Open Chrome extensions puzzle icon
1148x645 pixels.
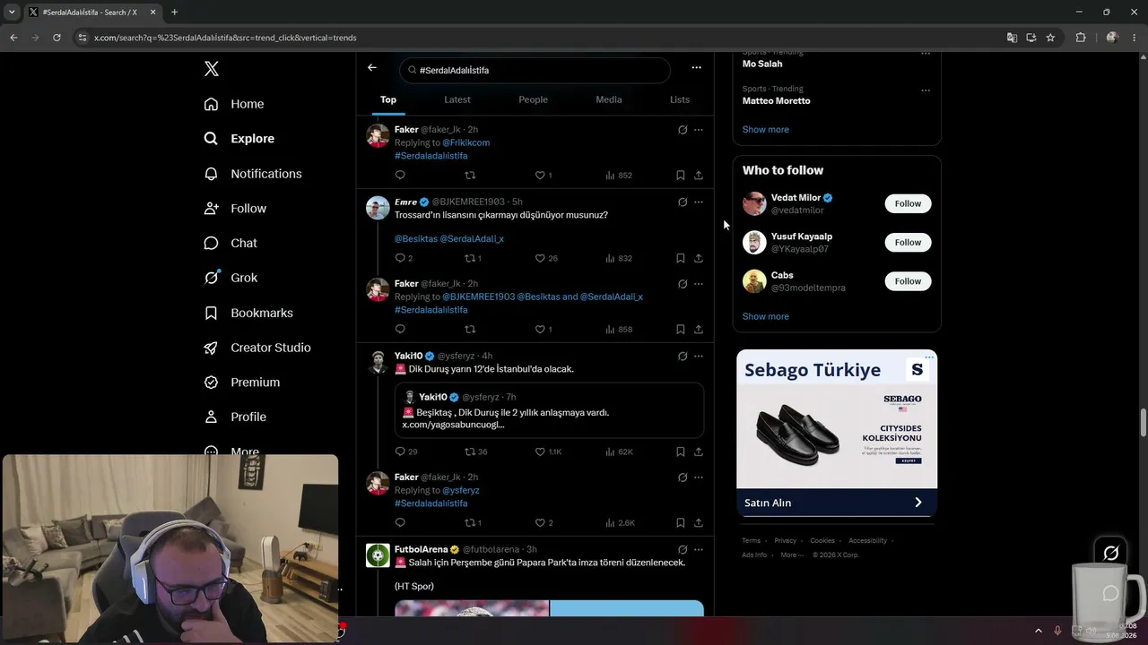point(1080,38)
